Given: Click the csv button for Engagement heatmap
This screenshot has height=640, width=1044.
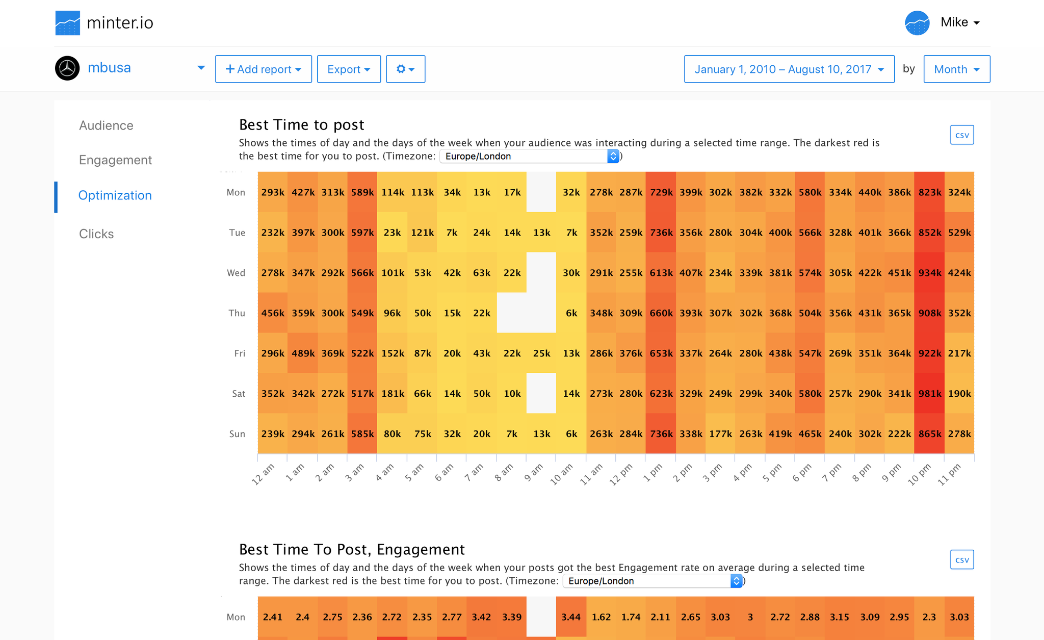Looking at the screenshot, I should coord(961,559).
